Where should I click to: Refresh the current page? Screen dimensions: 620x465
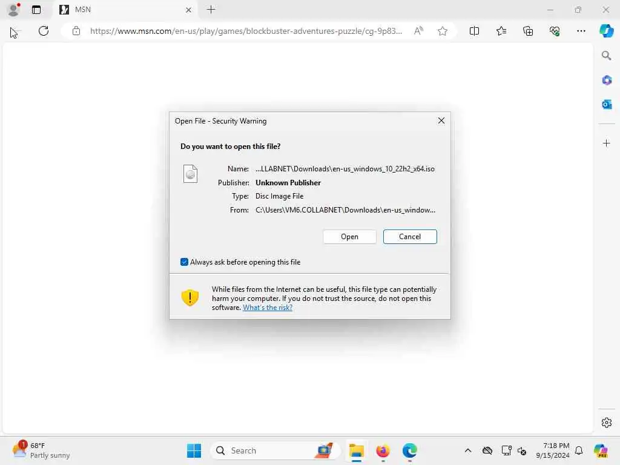click(44, 31)
